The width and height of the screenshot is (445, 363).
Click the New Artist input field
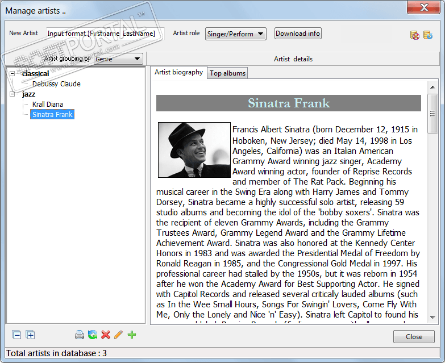click(x=105, y=34)
